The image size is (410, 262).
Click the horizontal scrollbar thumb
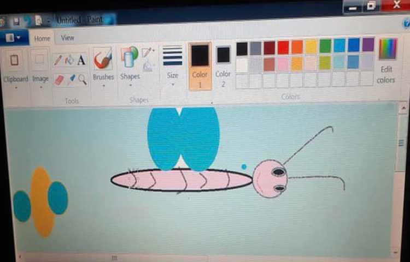pos(114,258)
